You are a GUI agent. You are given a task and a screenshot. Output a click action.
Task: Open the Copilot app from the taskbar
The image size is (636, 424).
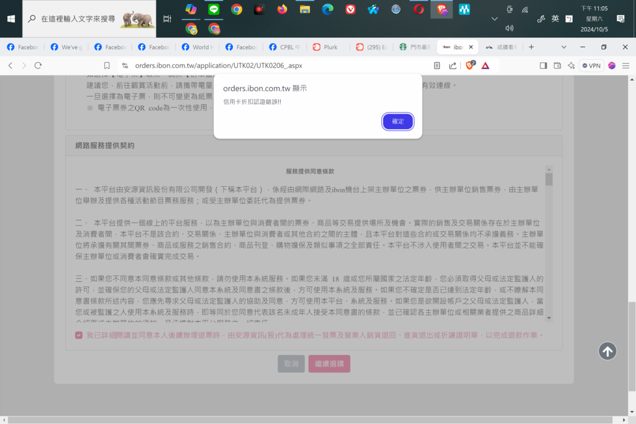pyautogui.click(x=191, y=9)
